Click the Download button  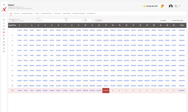click(x=164, y=20)
